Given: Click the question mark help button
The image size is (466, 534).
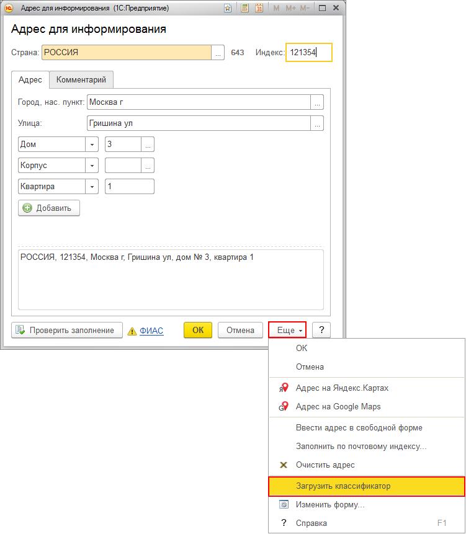Looking at the screenshot, I should (321, 330).
